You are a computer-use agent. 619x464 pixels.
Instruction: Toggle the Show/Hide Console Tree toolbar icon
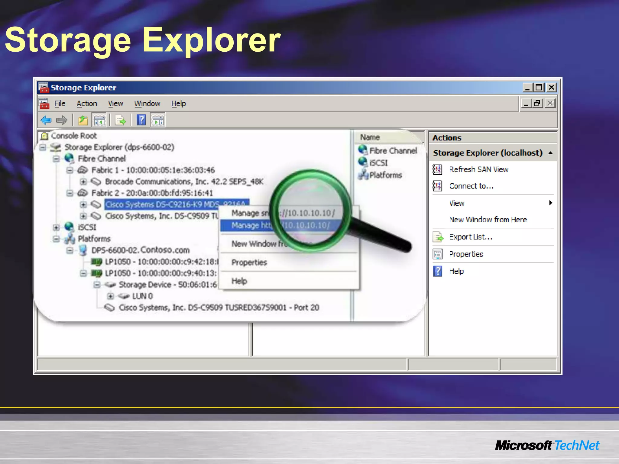point(99,120)
